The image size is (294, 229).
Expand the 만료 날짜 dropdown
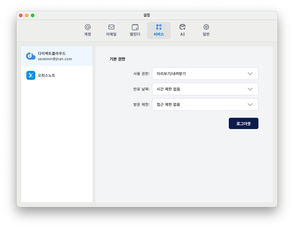click(205, 89)
